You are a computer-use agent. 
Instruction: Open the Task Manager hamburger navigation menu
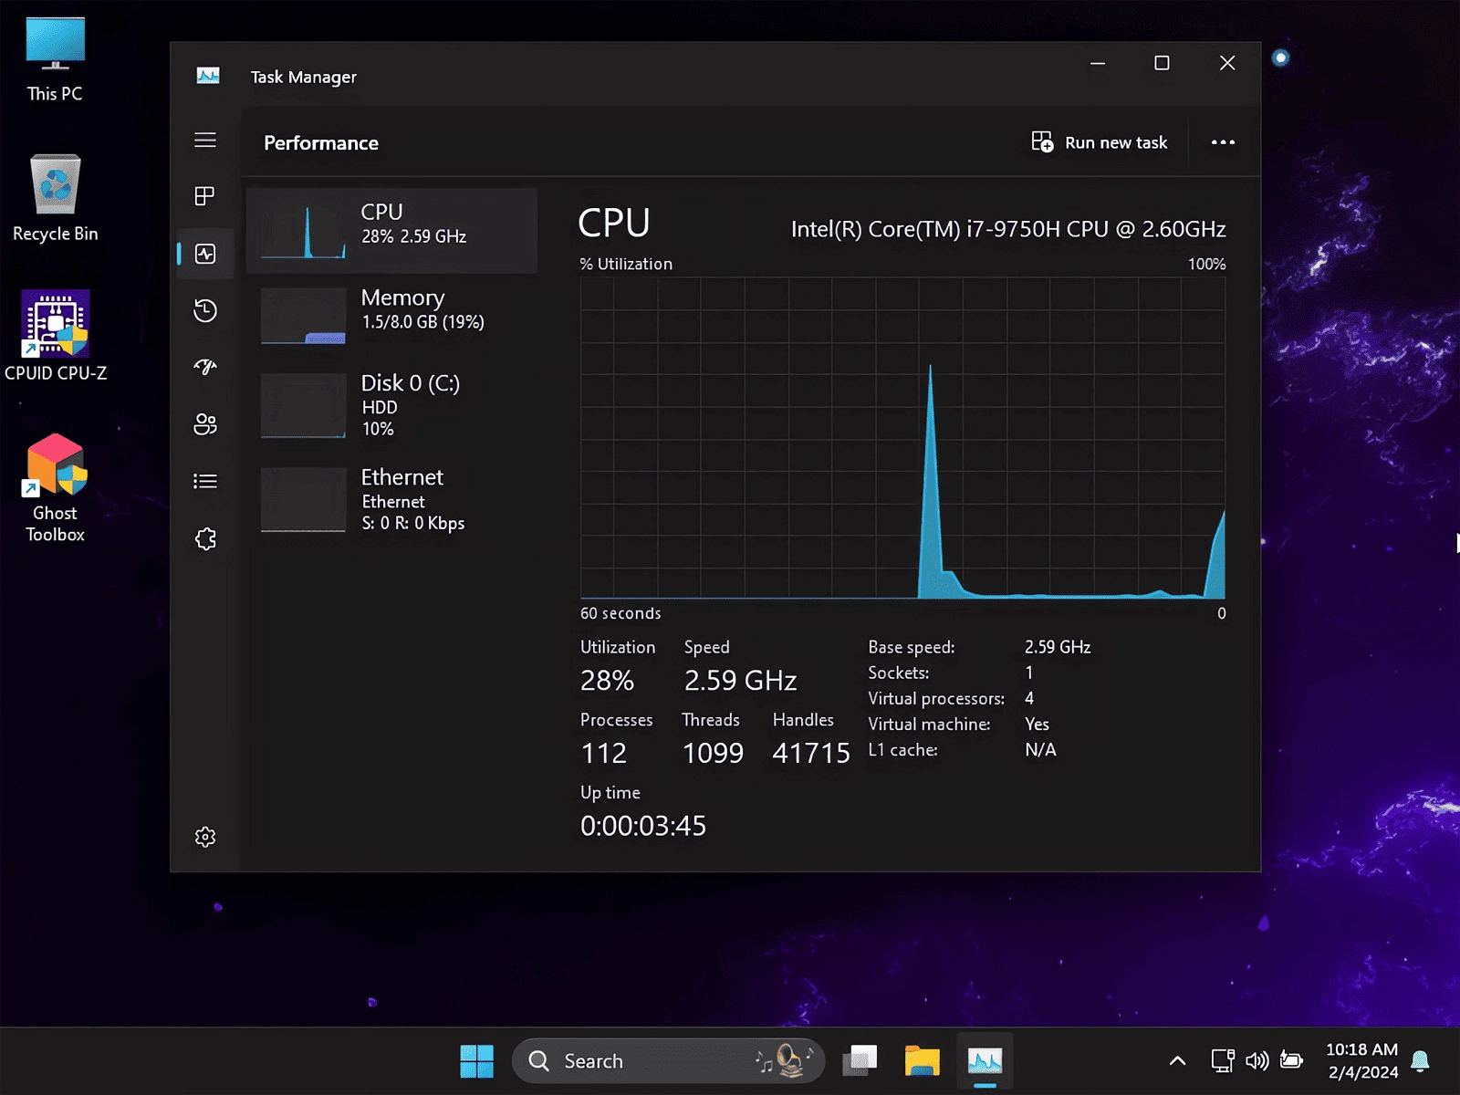point(205,140)
